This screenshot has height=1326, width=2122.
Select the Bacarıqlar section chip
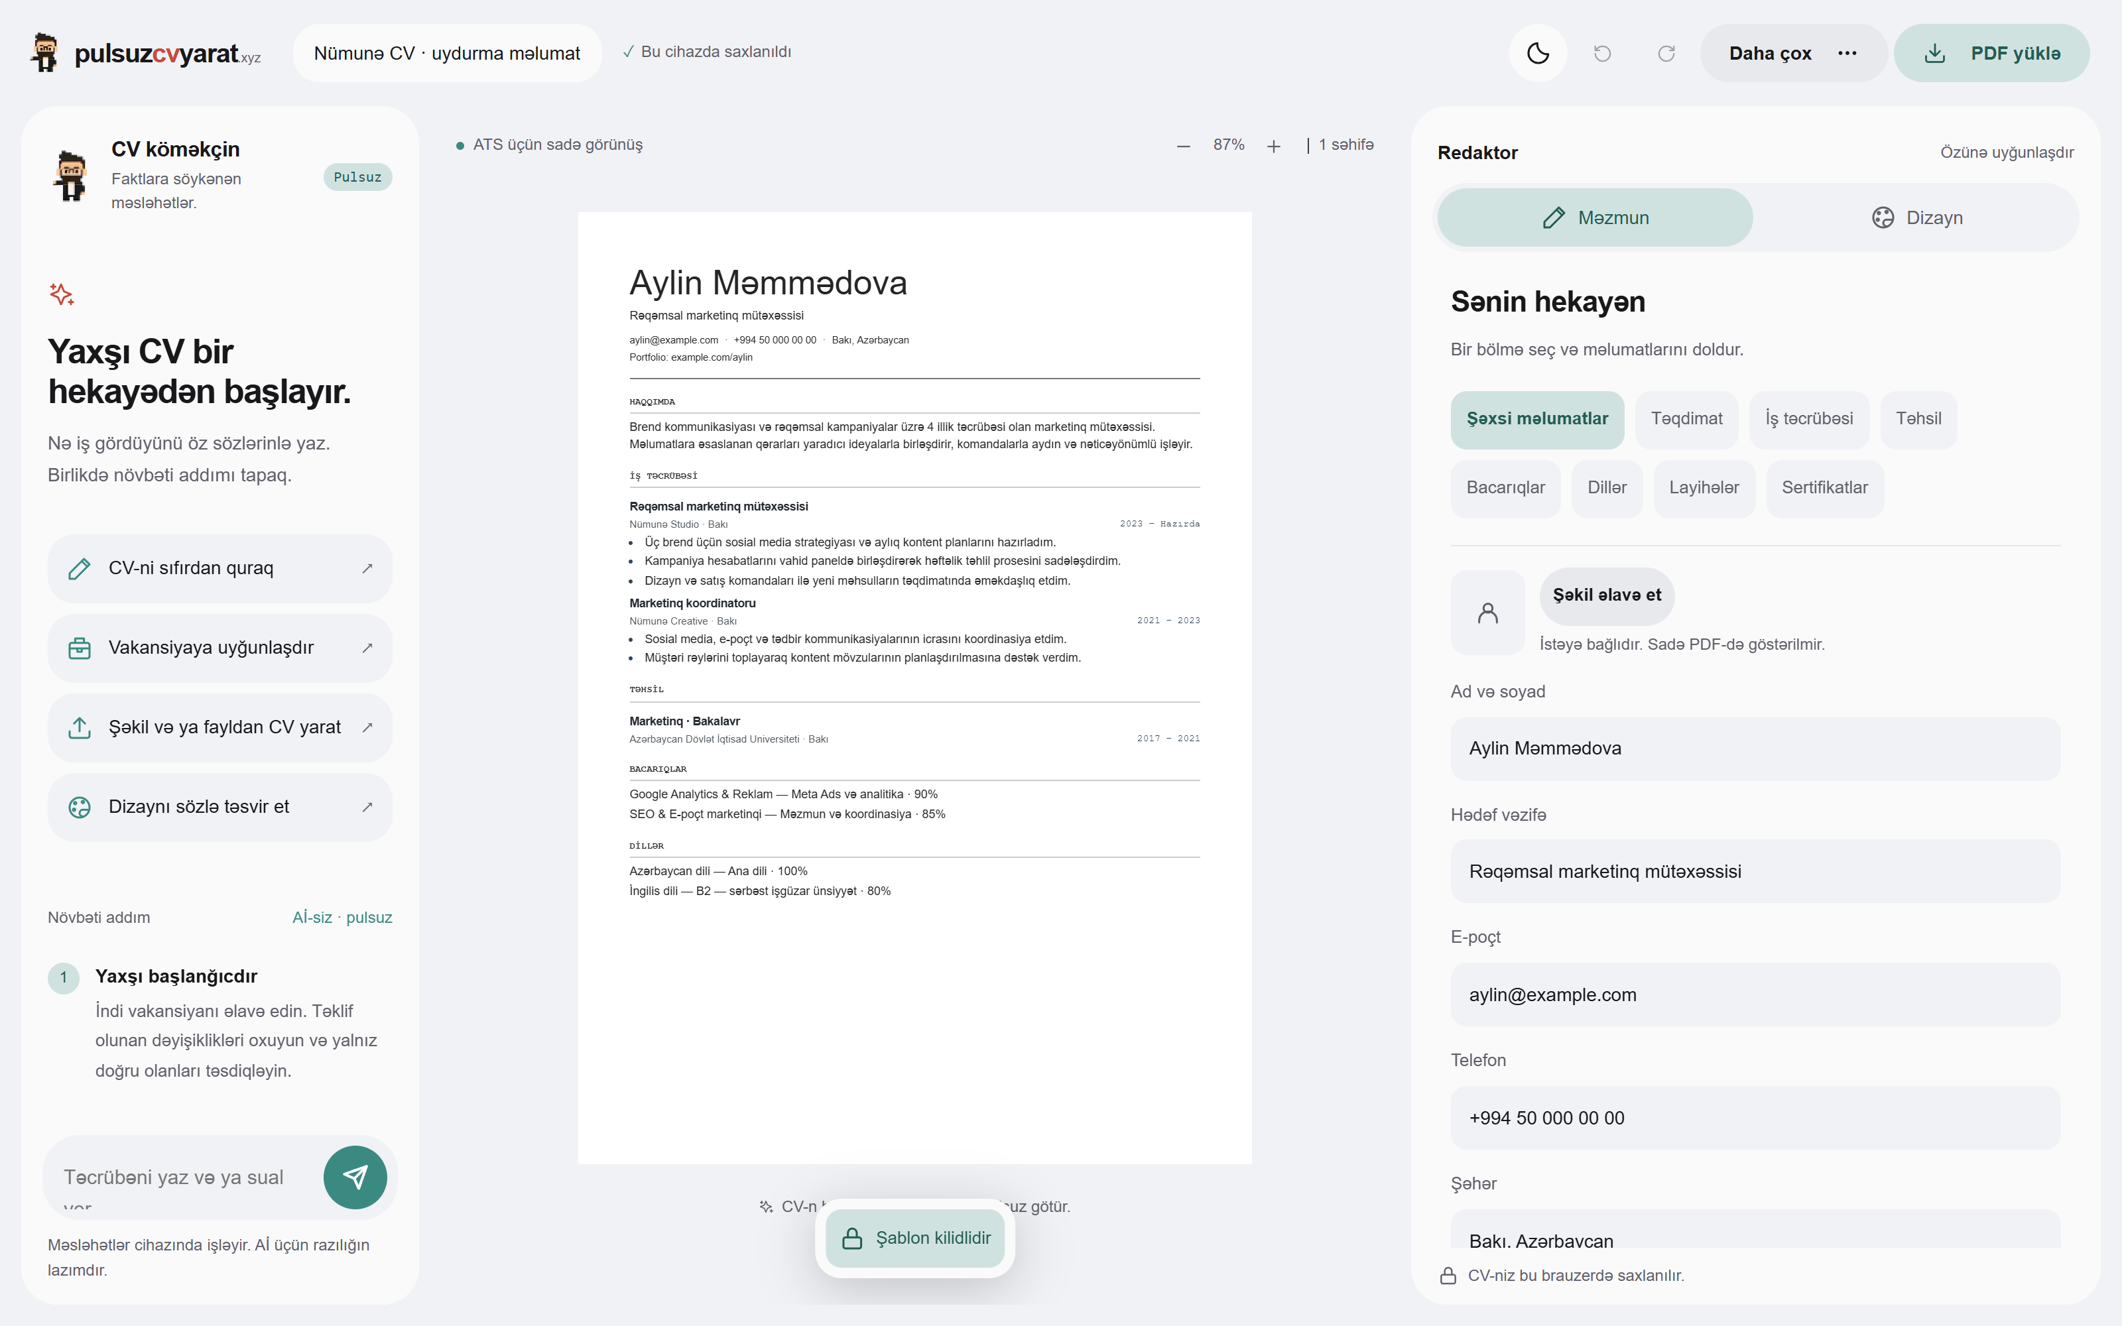point(1505,489)
